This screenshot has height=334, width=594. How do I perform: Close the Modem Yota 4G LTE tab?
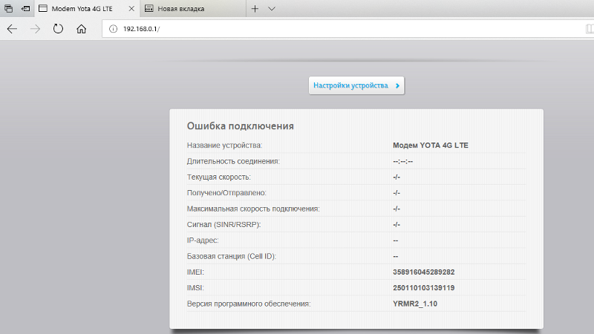click(131, 8)
